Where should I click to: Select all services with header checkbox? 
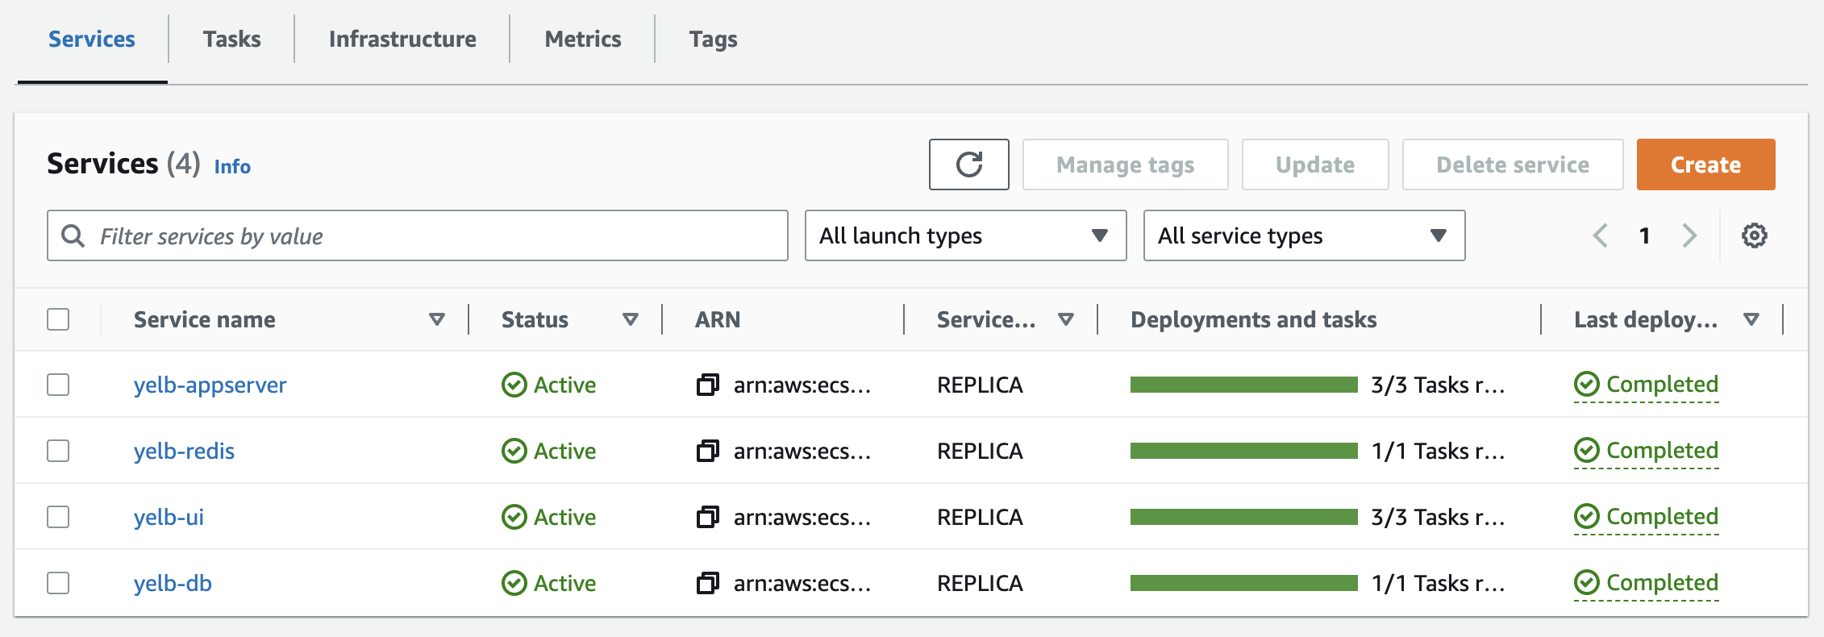[58, 319]
